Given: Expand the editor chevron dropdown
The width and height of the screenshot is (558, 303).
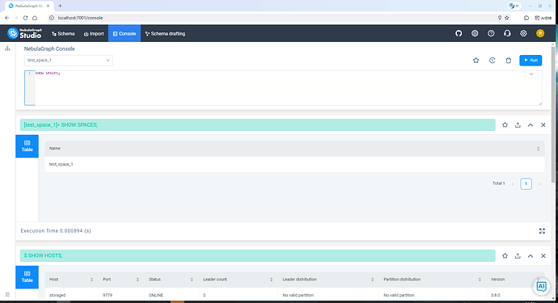Looking at the screenshot, I should 531,74.
